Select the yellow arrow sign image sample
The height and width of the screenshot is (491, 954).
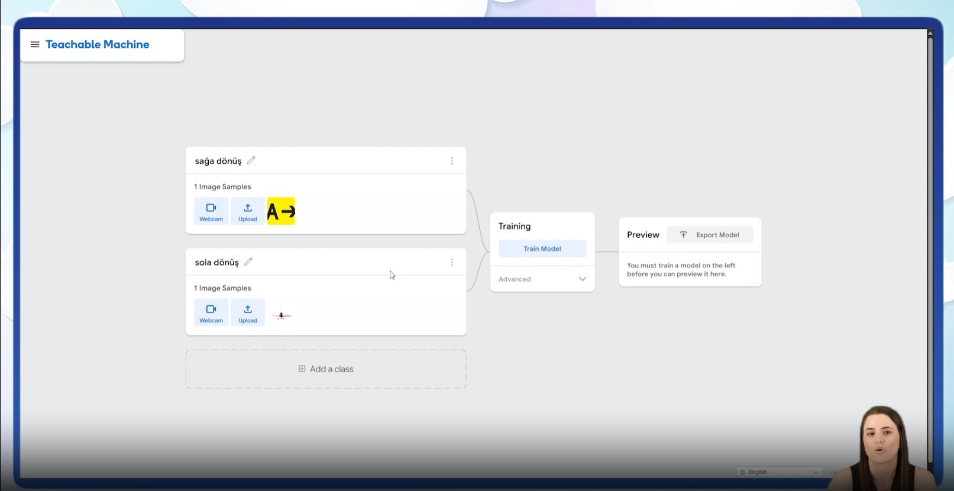pos(281,211)
